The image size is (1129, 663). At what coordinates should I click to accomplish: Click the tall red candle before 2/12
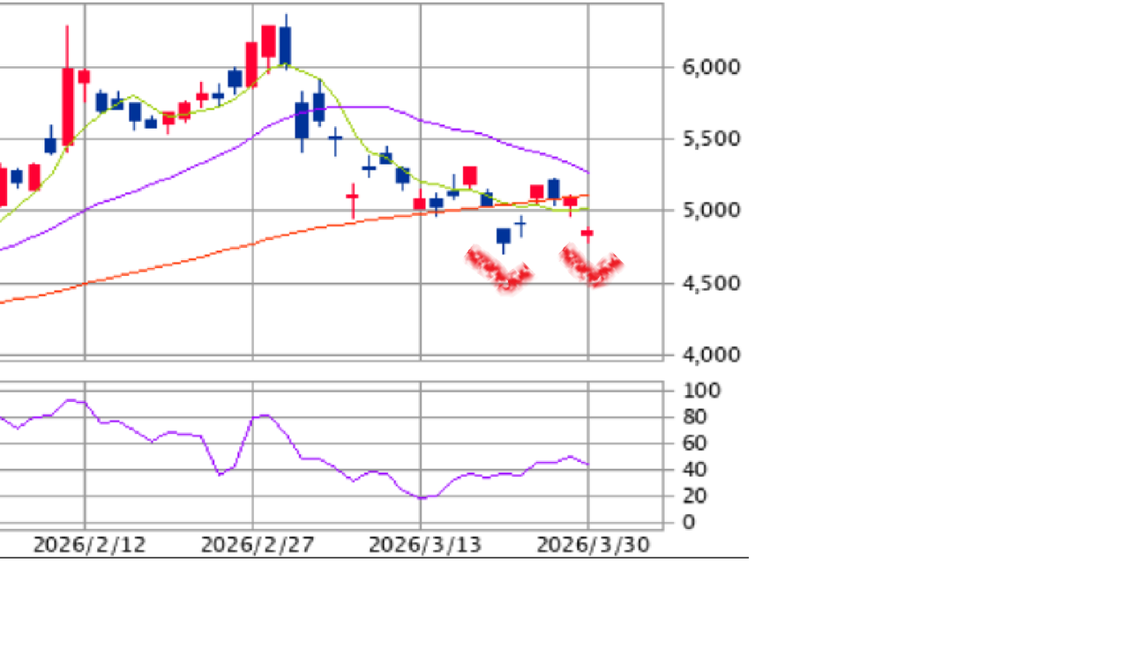tap(67, 104)
